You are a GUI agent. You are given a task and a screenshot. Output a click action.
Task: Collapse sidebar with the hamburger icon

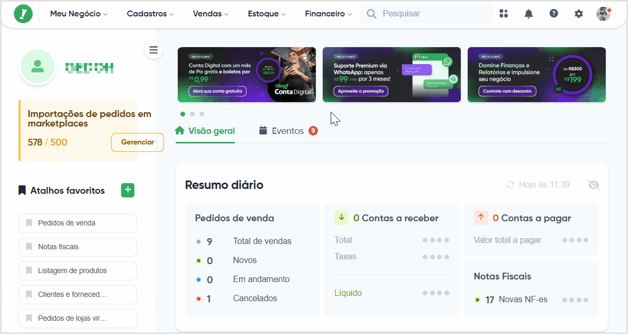click(x=153, y=50)
